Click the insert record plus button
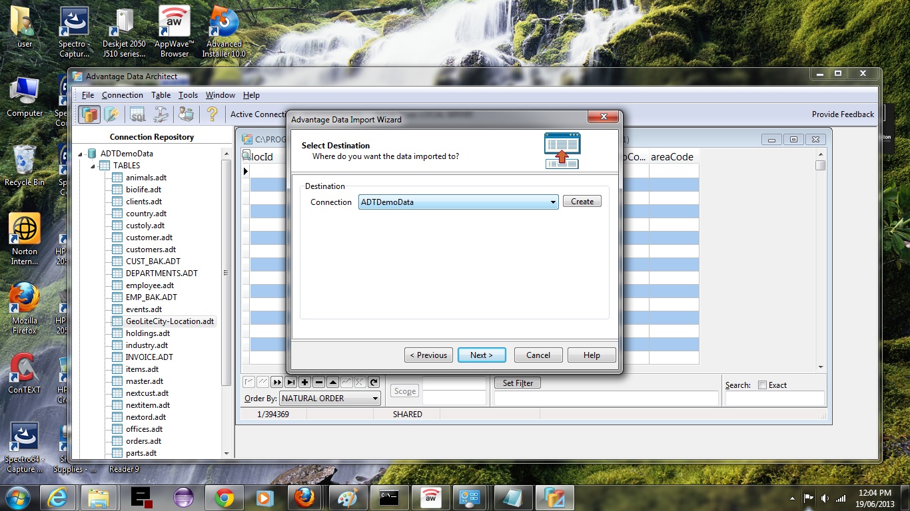This screenshot has height=511, width=910. [304, 382]
